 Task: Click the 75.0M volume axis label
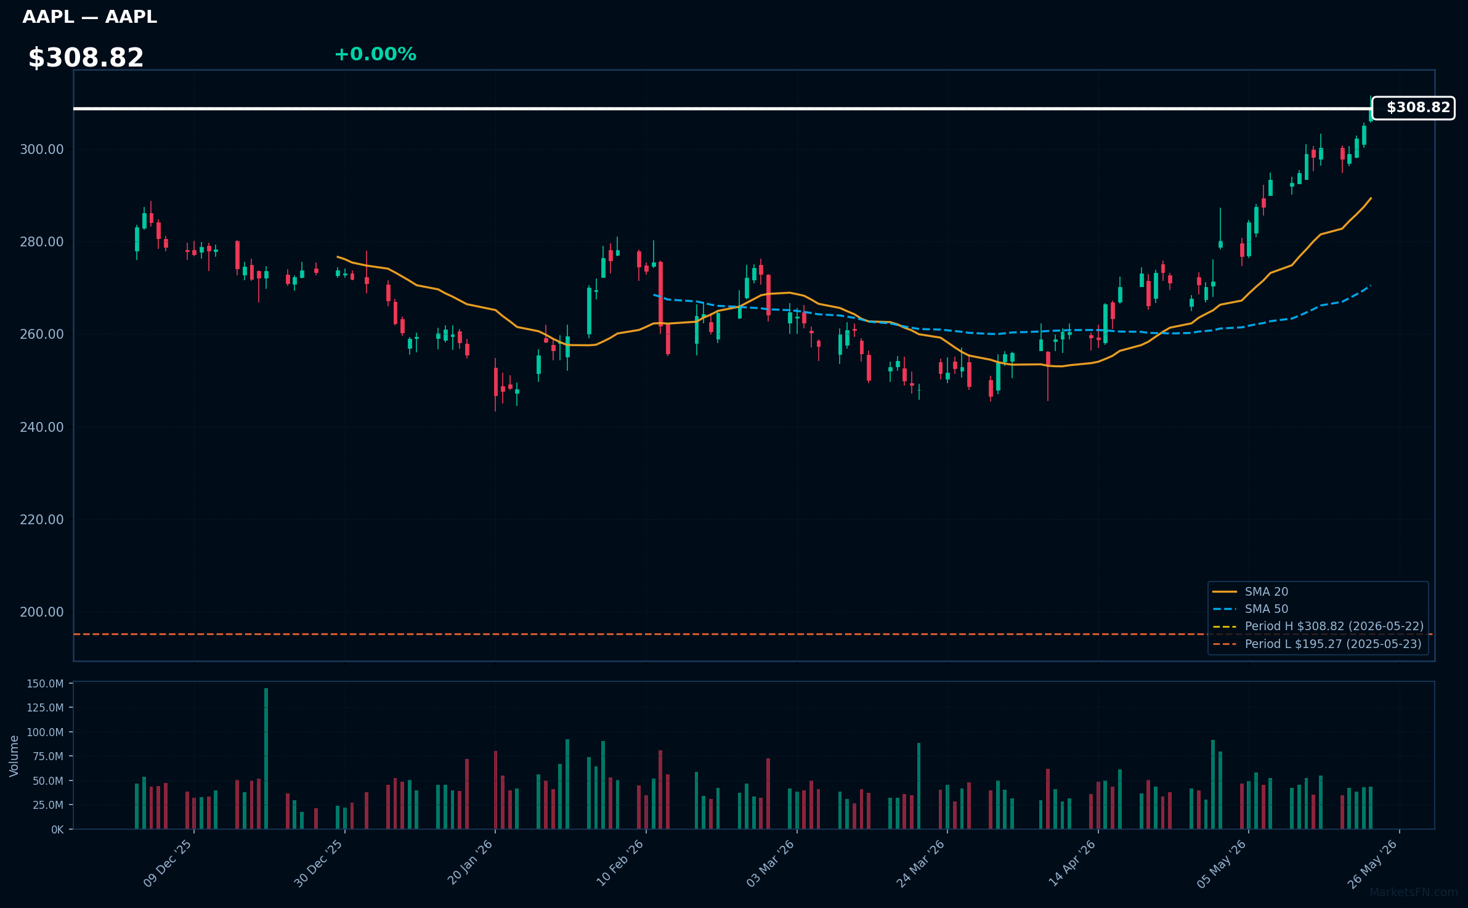[x=47, y=756]
